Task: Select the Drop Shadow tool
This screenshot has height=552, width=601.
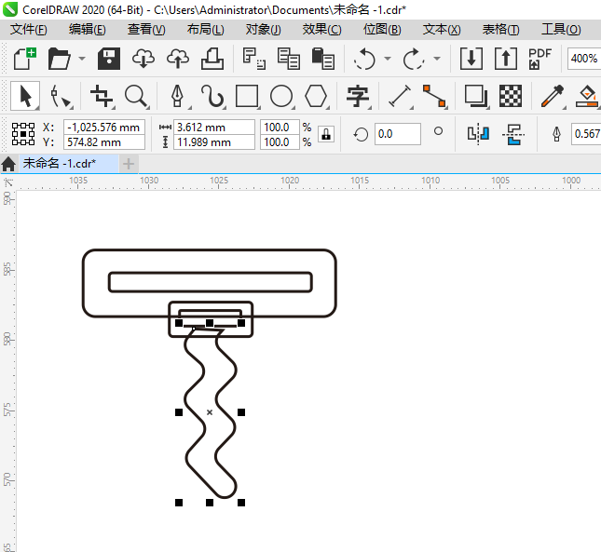Action: pos(476,96)
